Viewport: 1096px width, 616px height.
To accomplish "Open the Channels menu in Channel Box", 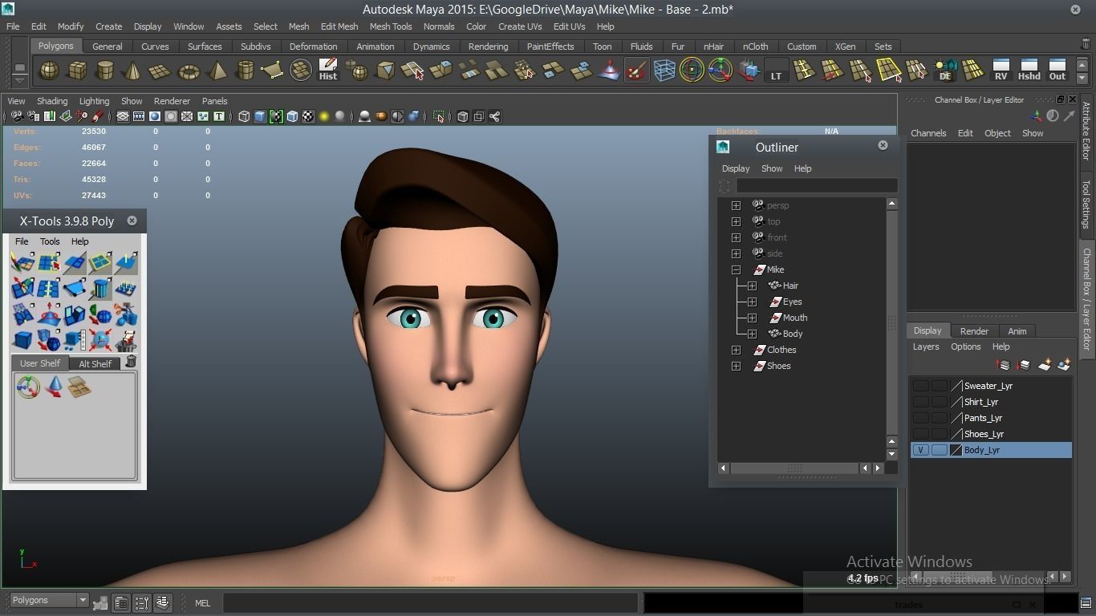I will [928, 133].
